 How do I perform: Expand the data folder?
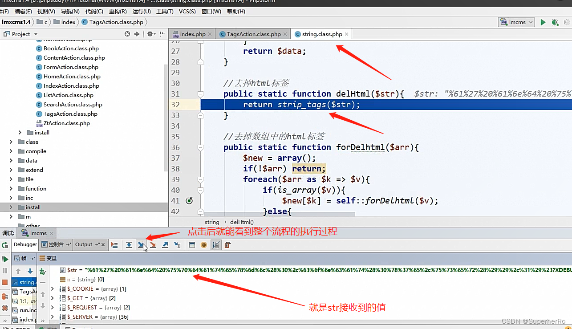[x=11, y=161]
